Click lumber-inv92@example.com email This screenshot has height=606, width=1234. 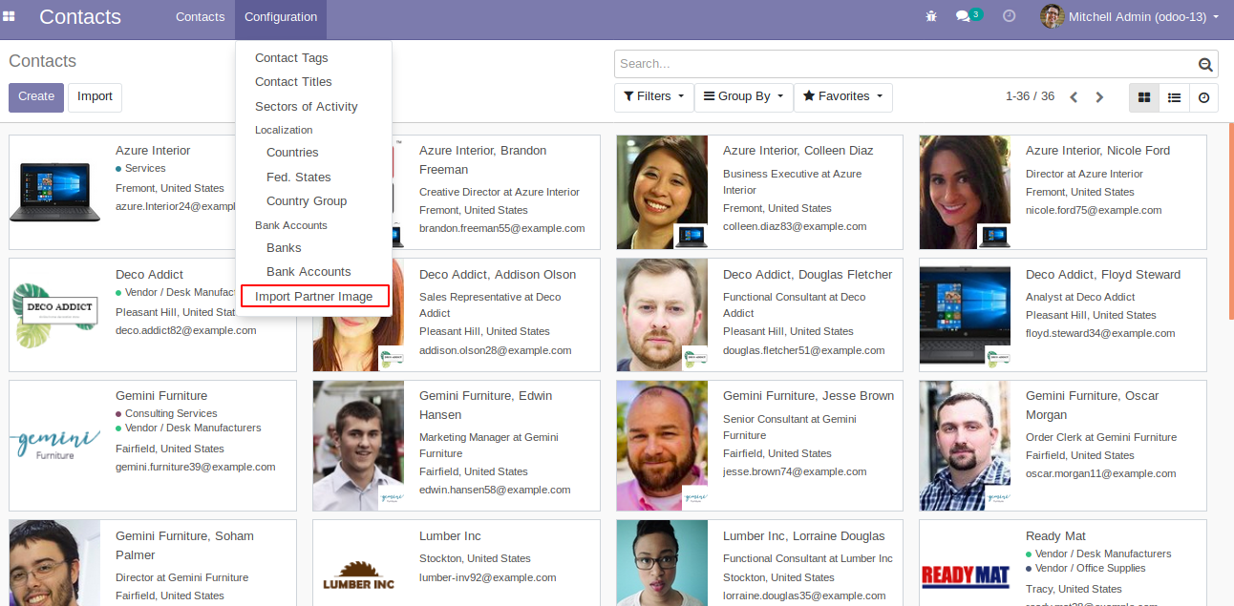(x=488, y=577)
